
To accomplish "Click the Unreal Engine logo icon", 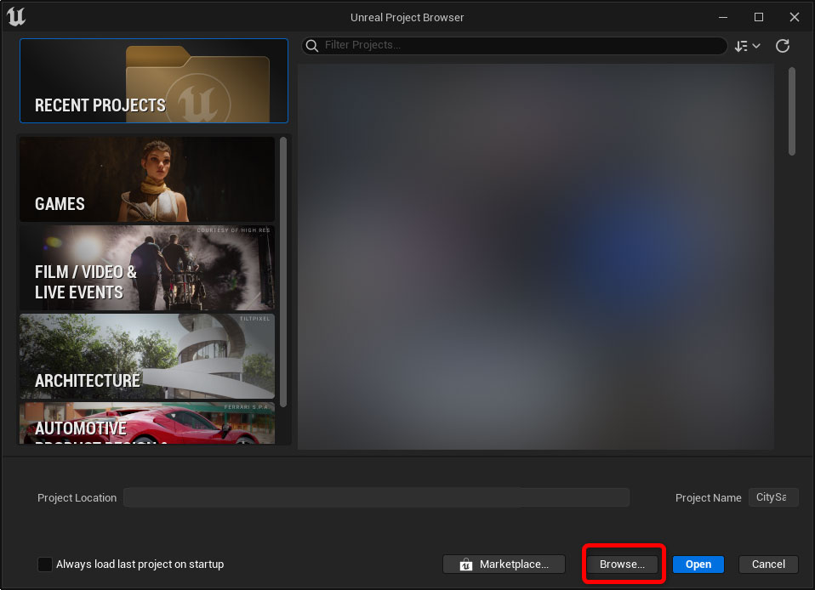I will (16, 17).
